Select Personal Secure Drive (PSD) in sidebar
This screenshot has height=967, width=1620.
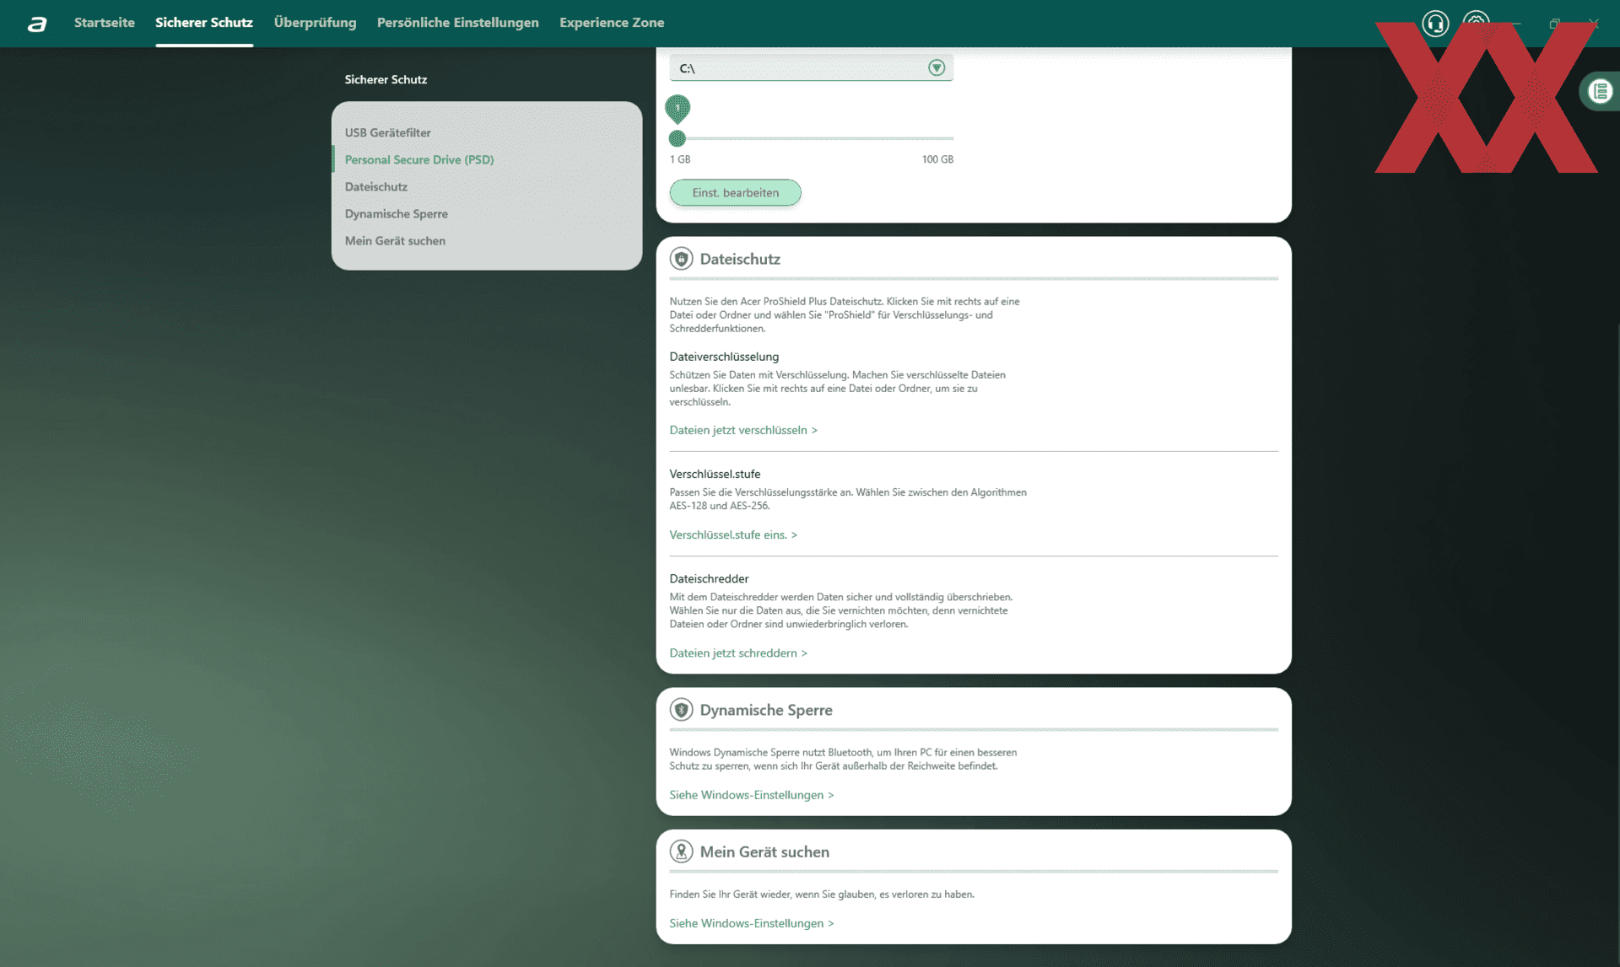[419, 159]
